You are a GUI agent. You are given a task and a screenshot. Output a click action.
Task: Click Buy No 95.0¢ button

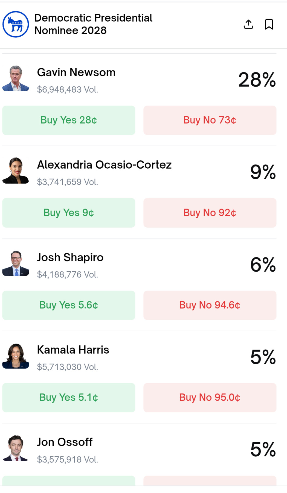coord(210,397)
